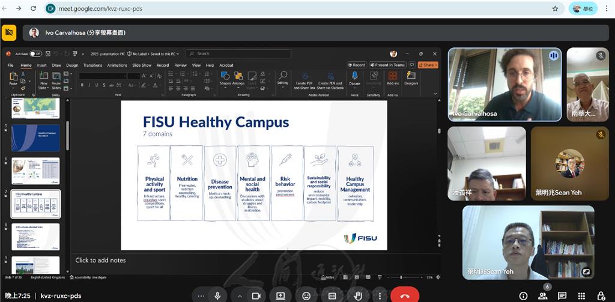The width and height of the screenshot is (615, 302).
Task: Switch to the Insert ribbon tab
Action: click(41, 65)
